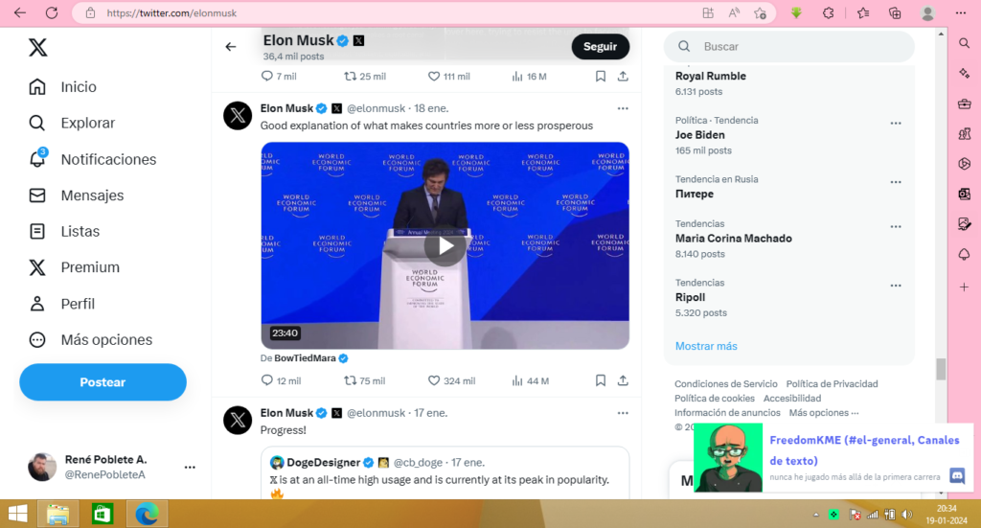Click browser back arrow button
This screenshot has height=528, width=981.
[x=20, y=13]
